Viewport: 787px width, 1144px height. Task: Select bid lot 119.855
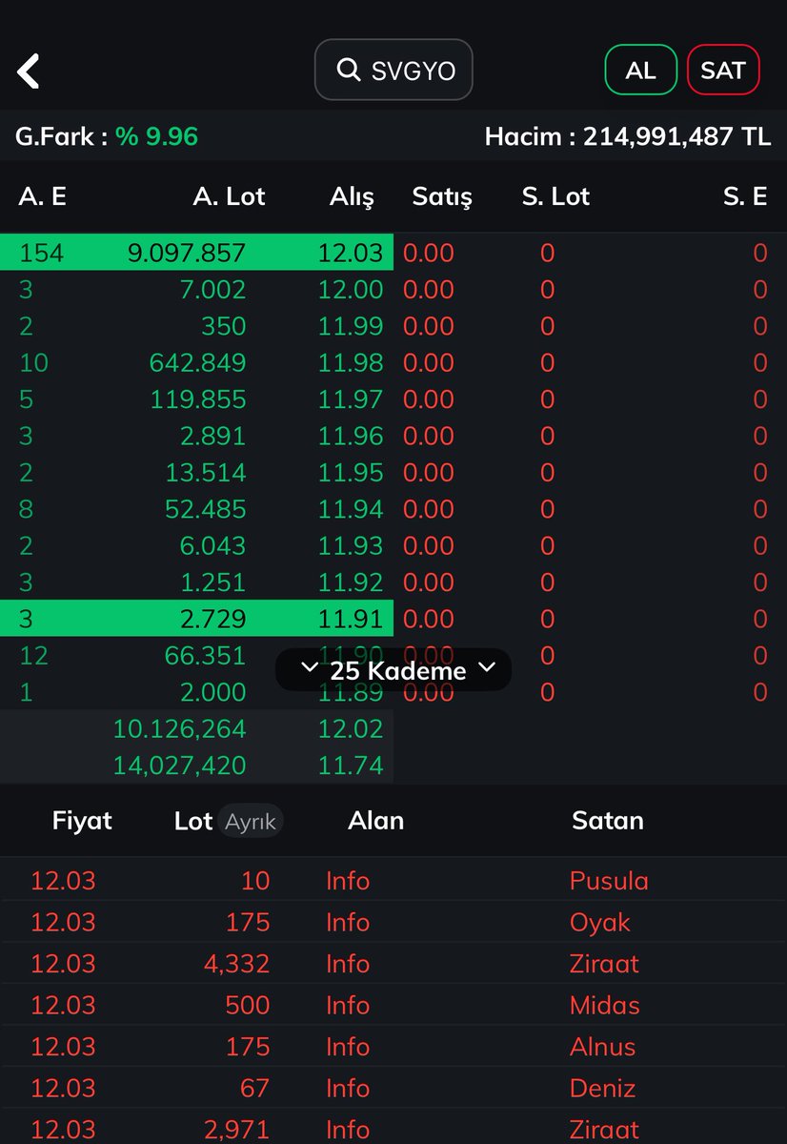click(x=197, y=398)
